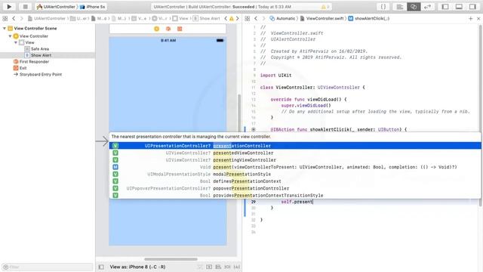Toggle the debug area panel
This screenshot has height=272, width=483.
[459, 7]
